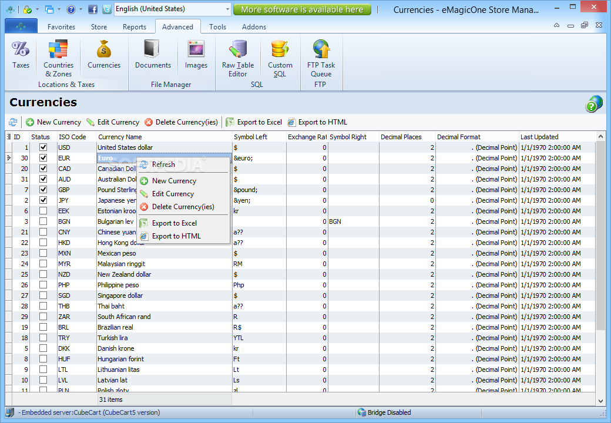Open Countries & Zones

tap(58, 58)
